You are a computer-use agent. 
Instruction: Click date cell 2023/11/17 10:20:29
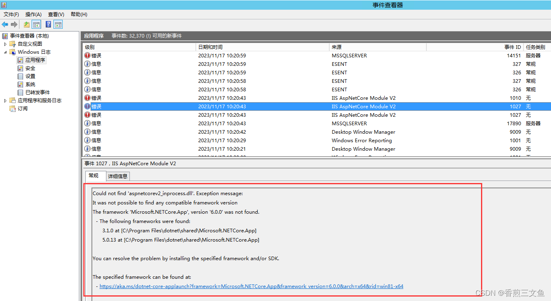point(222,141)
